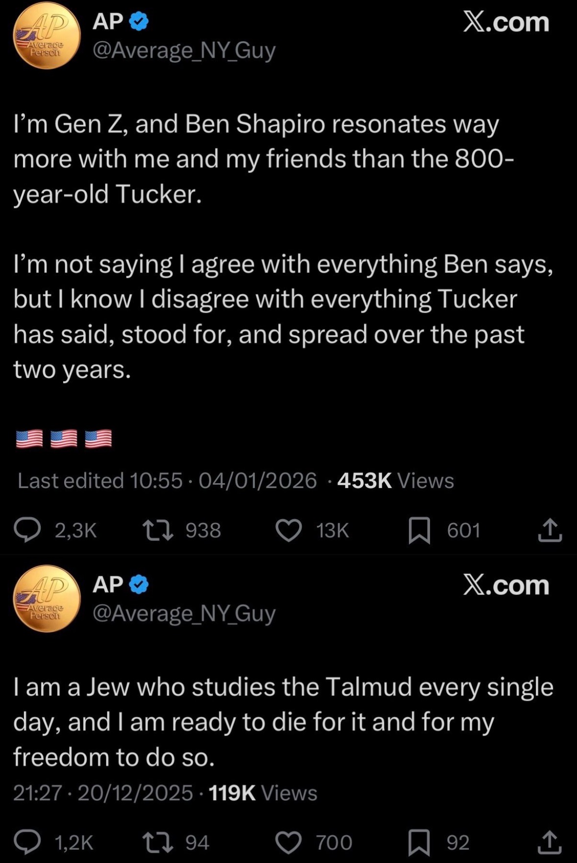
Task: Open the 21:27 · 20/12/2025 timestamp
Action: pyautogui.click(x=103, y=792)
